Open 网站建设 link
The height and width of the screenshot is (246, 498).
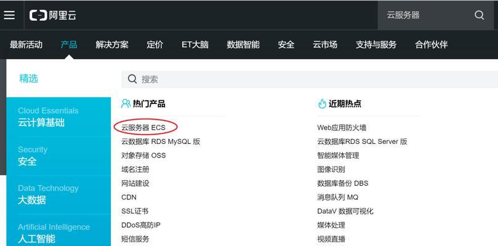click(x=135, y=183)
